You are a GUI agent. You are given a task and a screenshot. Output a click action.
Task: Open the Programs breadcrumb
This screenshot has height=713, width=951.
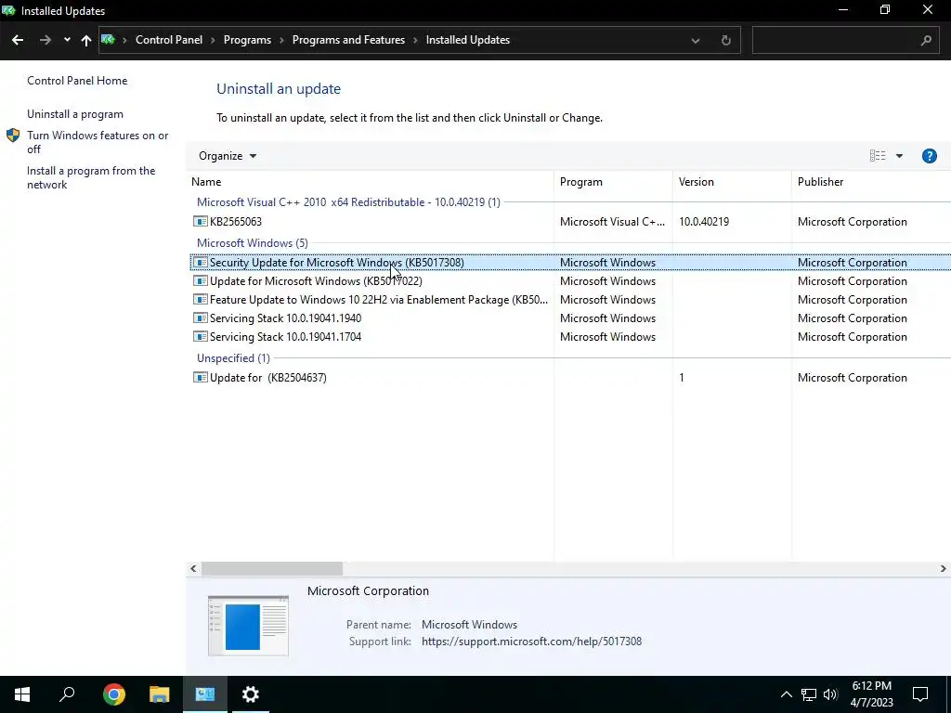(247, 40)
